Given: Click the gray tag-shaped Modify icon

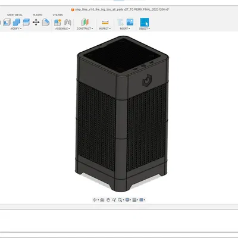Looking at the screenshot, I should pyautogui.click(x=46, y=22).
